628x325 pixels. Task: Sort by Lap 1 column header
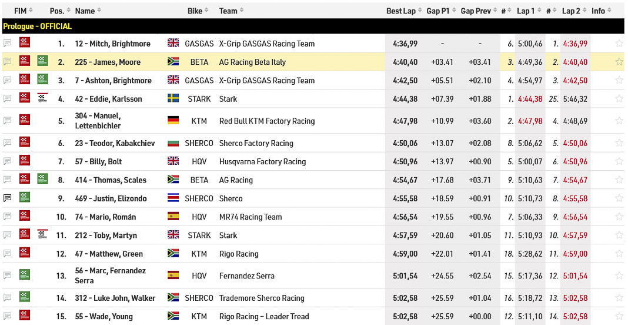point(529,11)
